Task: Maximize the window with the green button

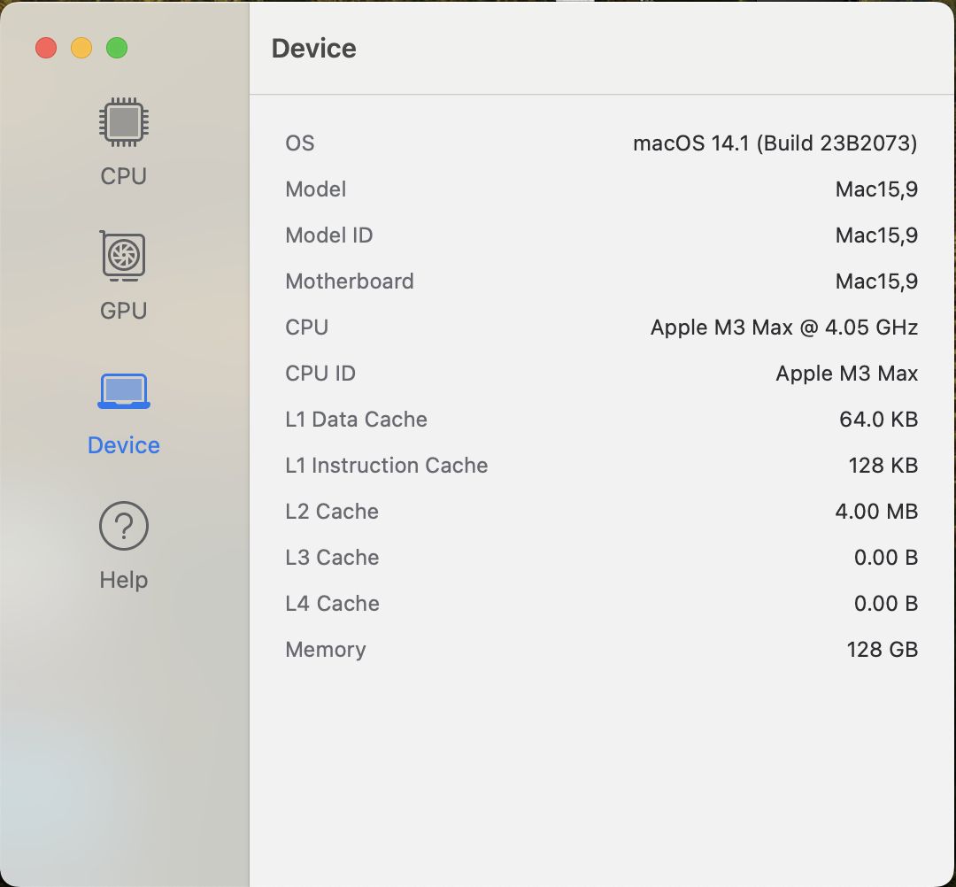Action: click(x=117, y=48)
